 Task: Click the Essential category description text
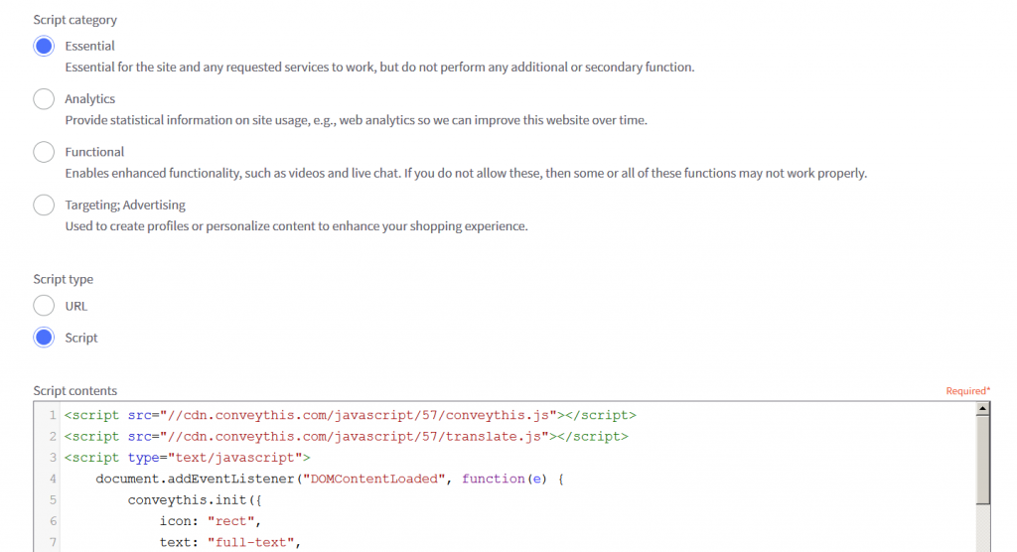pyautogui.click(x=379, y=67)
